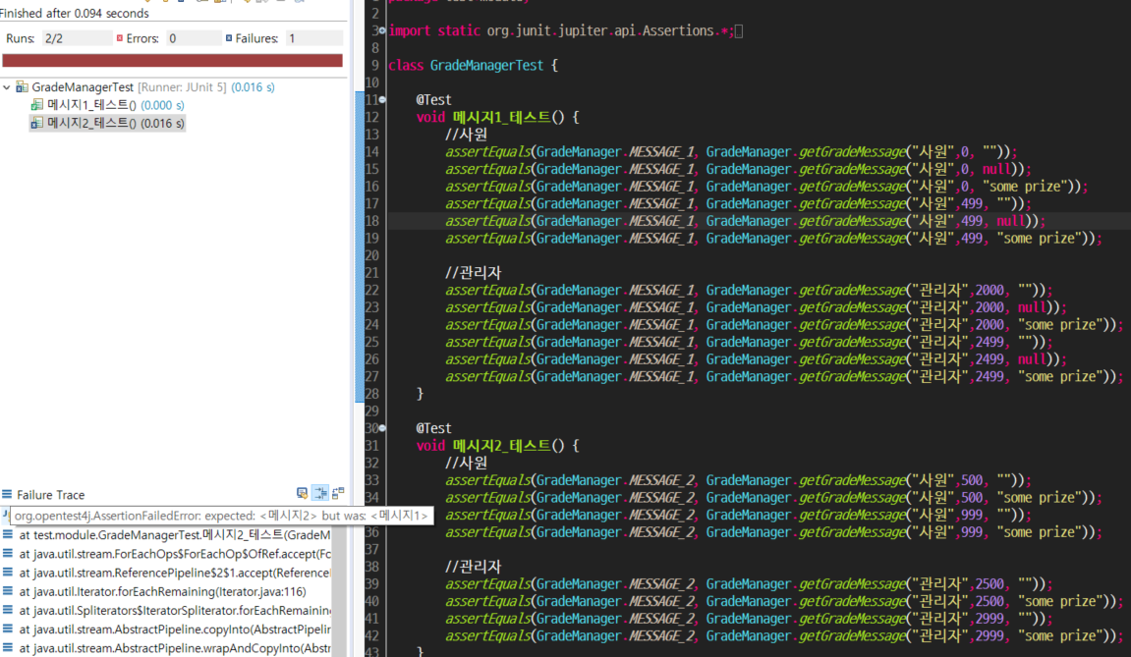Select trace line ReferencePipeline$2$1.accept
Screen dimensions: 1131x657
point(175,573)
